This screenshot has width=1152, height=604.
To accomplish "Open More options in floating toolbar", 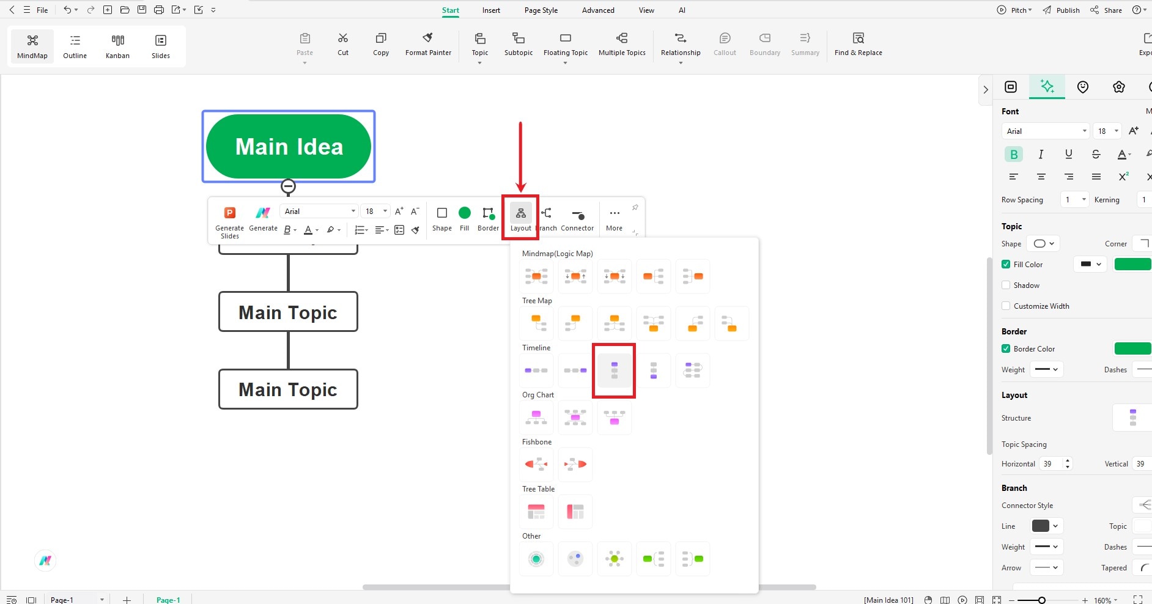I will (614, 219).
